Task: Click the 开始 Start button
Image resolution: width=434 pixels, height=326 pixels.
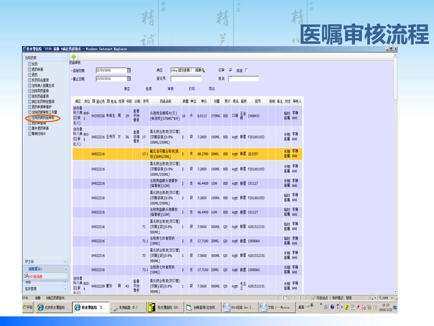Action: click(28, 307)
